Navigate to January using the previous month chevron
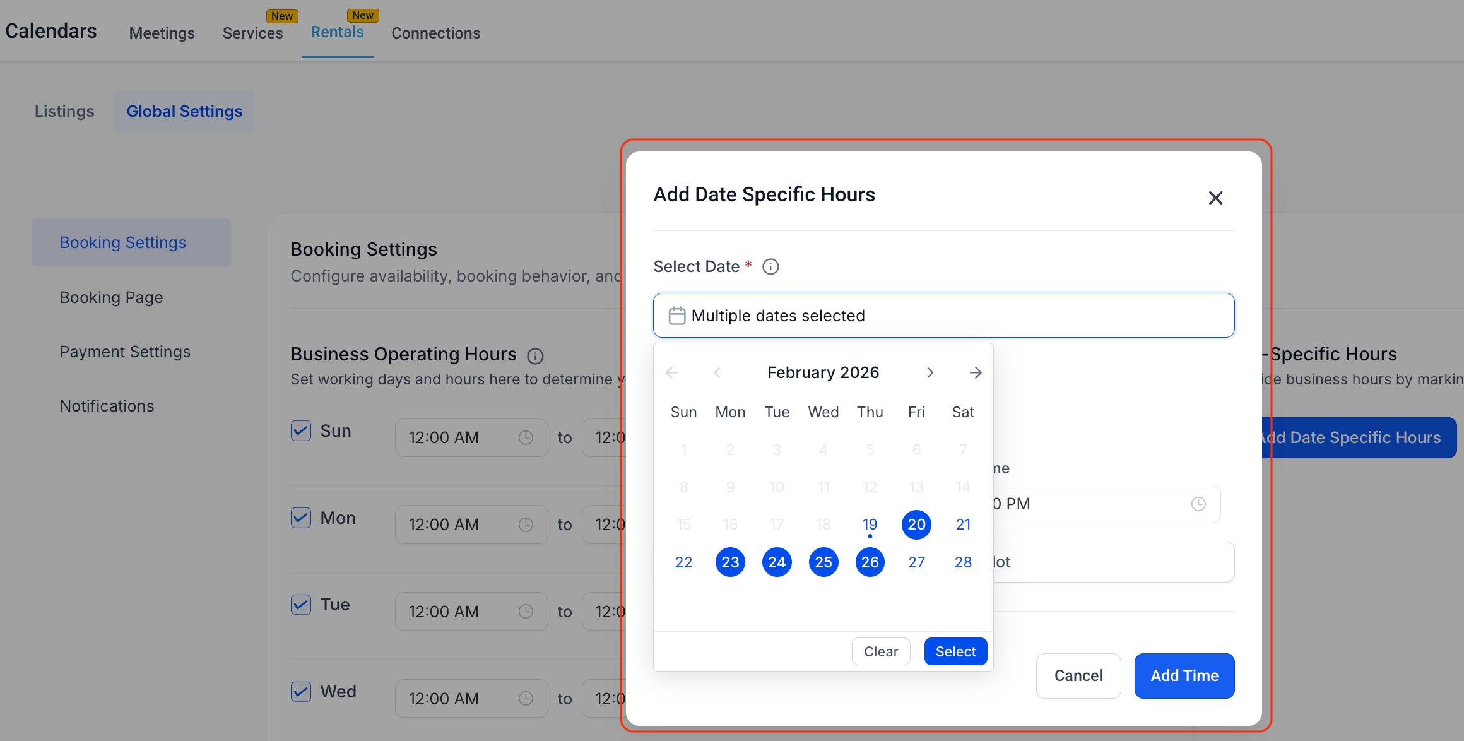 point(717,372)
